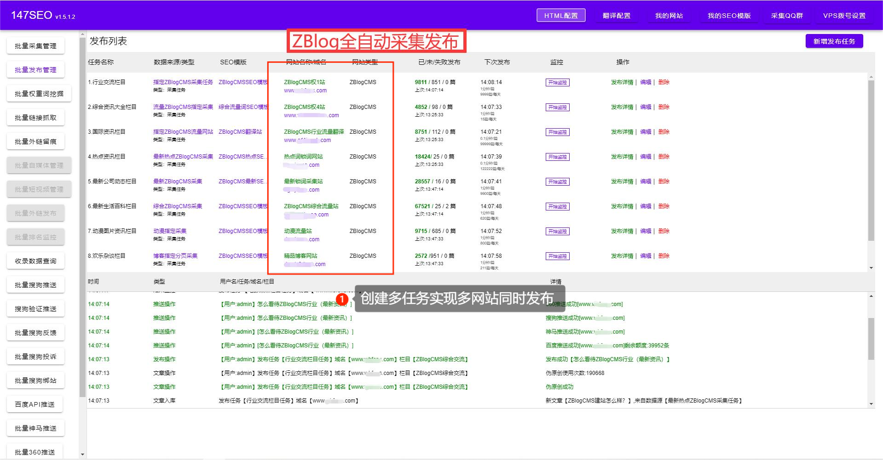
Task: View 发布详情 for 行业交流栏目
Action: point(622,82)
